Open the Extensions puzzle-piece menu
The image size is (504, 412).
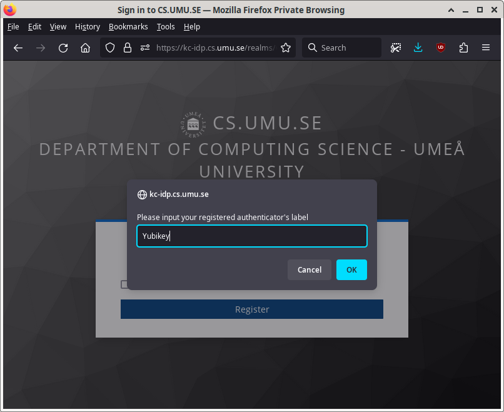463,48
